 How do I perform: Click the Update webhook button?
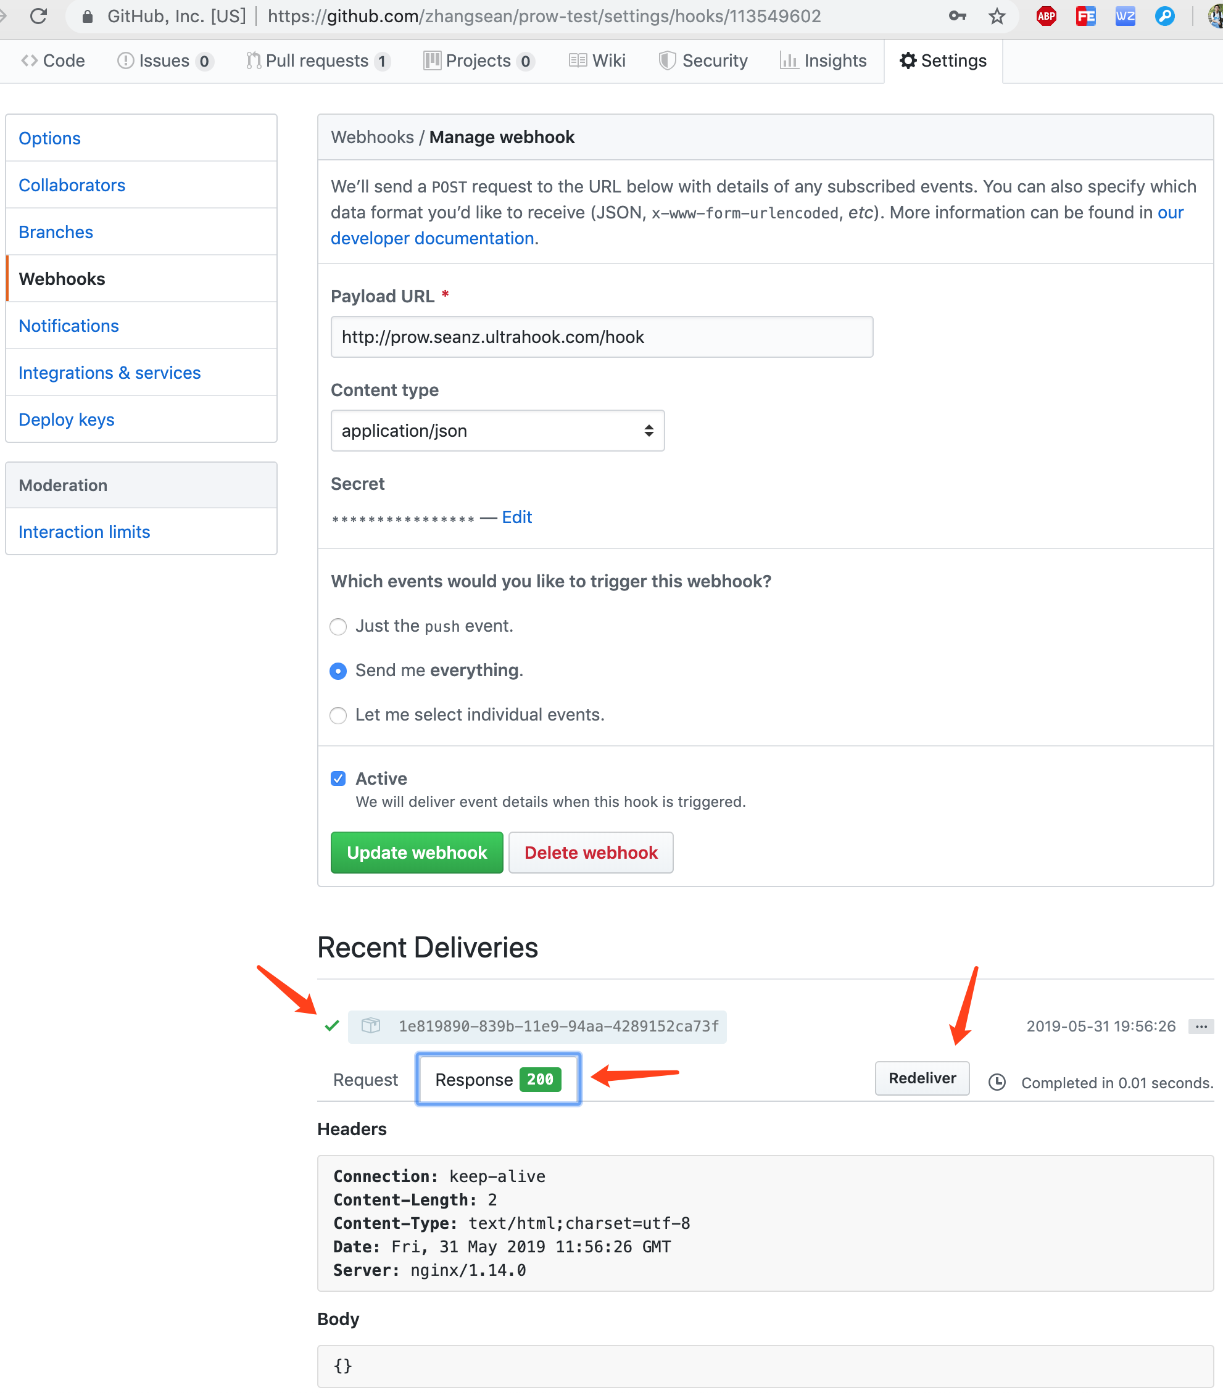pos(417,852)
